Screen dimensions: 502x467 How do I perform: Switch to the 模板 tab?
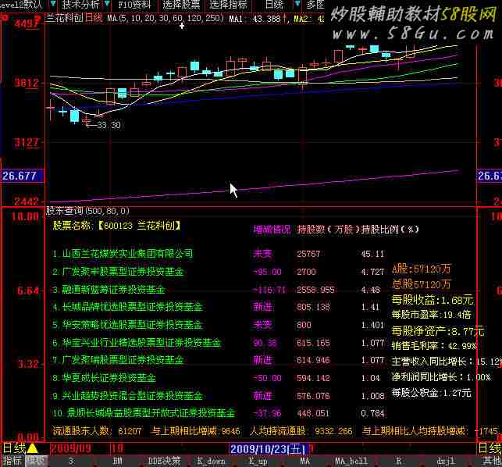click(36, 461)
